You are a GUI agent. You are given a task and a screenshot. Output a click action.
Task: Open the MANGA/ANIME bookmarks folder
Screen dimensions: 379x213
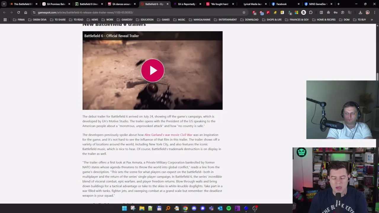pyautogui.click(x=199, y=20)
